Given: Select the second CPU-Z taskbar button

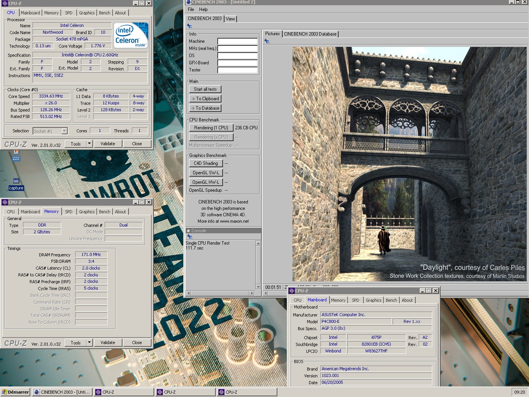Looking at the screenshot, I should (186, 392).
